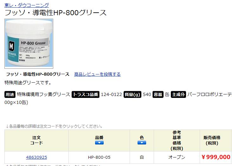
Task: Click the 白 color cell
Action: tap(142, 157)
